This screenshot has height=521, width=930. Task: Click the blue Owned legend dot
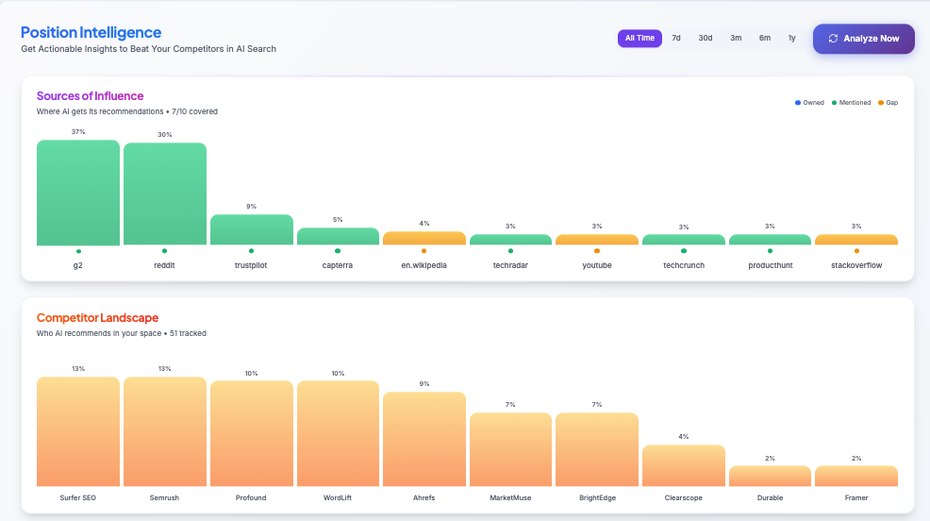coord(798,103)
